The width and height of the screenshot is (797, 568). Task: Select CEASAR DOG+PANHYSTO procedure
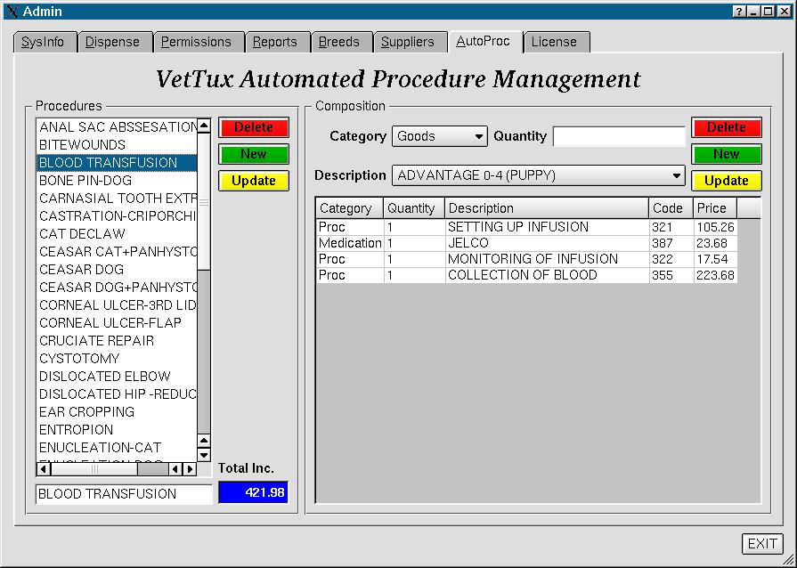117,287
